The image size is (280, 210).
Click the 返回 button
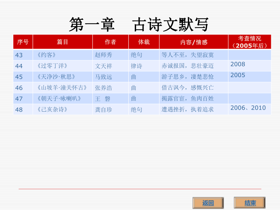tap(208, 203)
